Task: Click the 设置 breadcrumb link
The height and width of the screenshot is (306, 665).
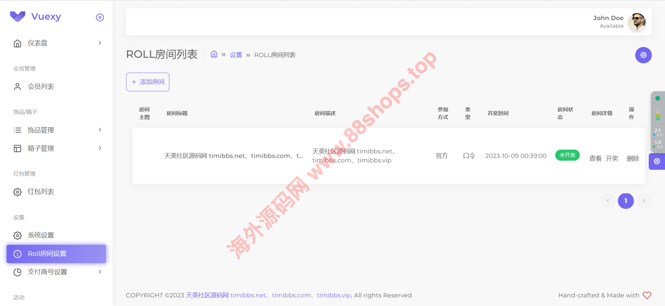Action: (x=236, y=55)
